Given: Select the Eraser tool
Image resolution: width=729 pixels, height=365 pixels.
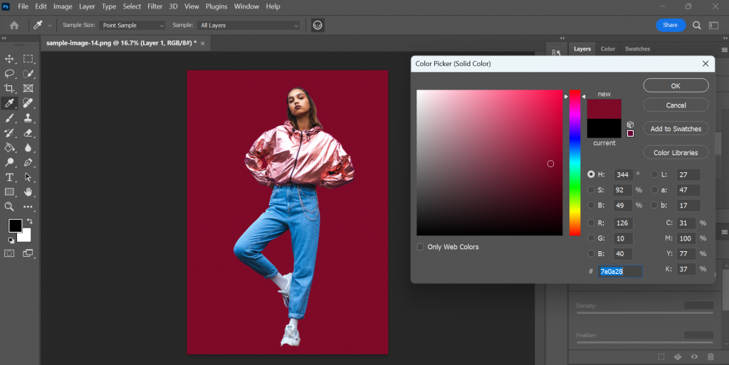Looking at the screenshot, I should [28, 133].
